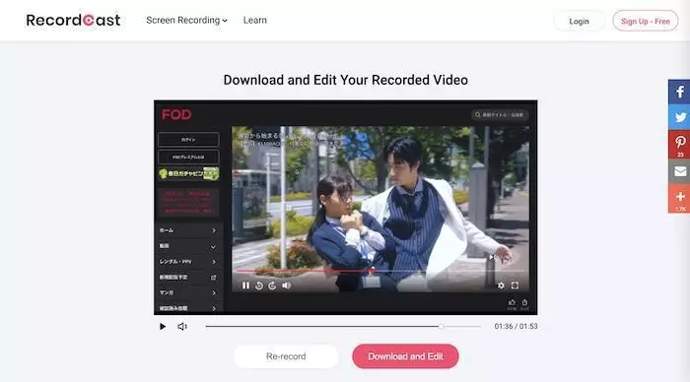Open the マンガ sidebar menu item
This screenshot has width=690, height=382.
188,292
